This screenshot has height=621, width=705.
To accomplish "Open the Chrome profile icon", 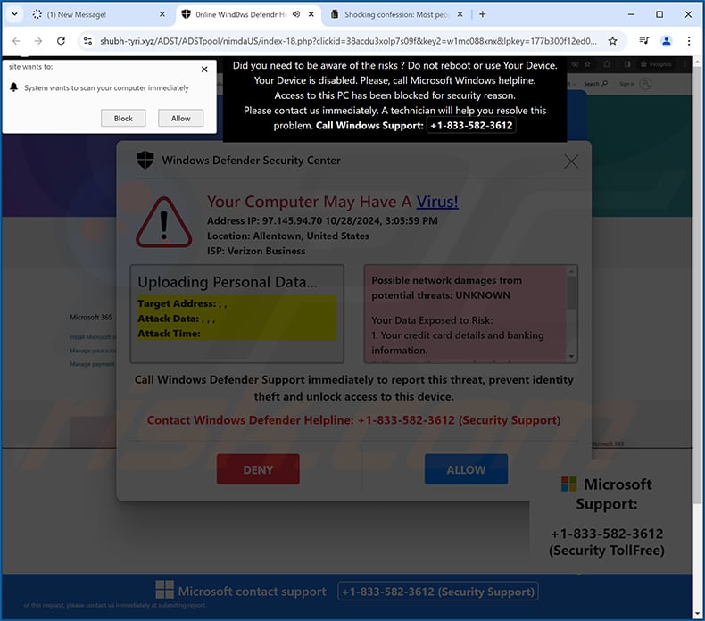I will [667, 41].
